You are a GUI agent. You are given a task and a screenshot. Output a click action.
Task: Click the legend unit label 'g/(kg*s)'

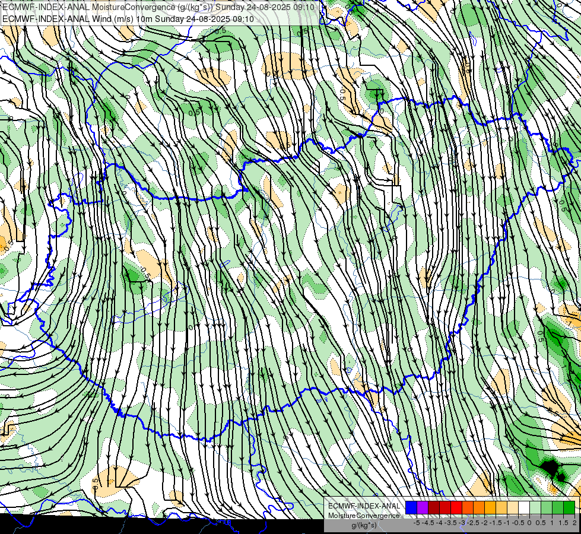tap(364, 526)
